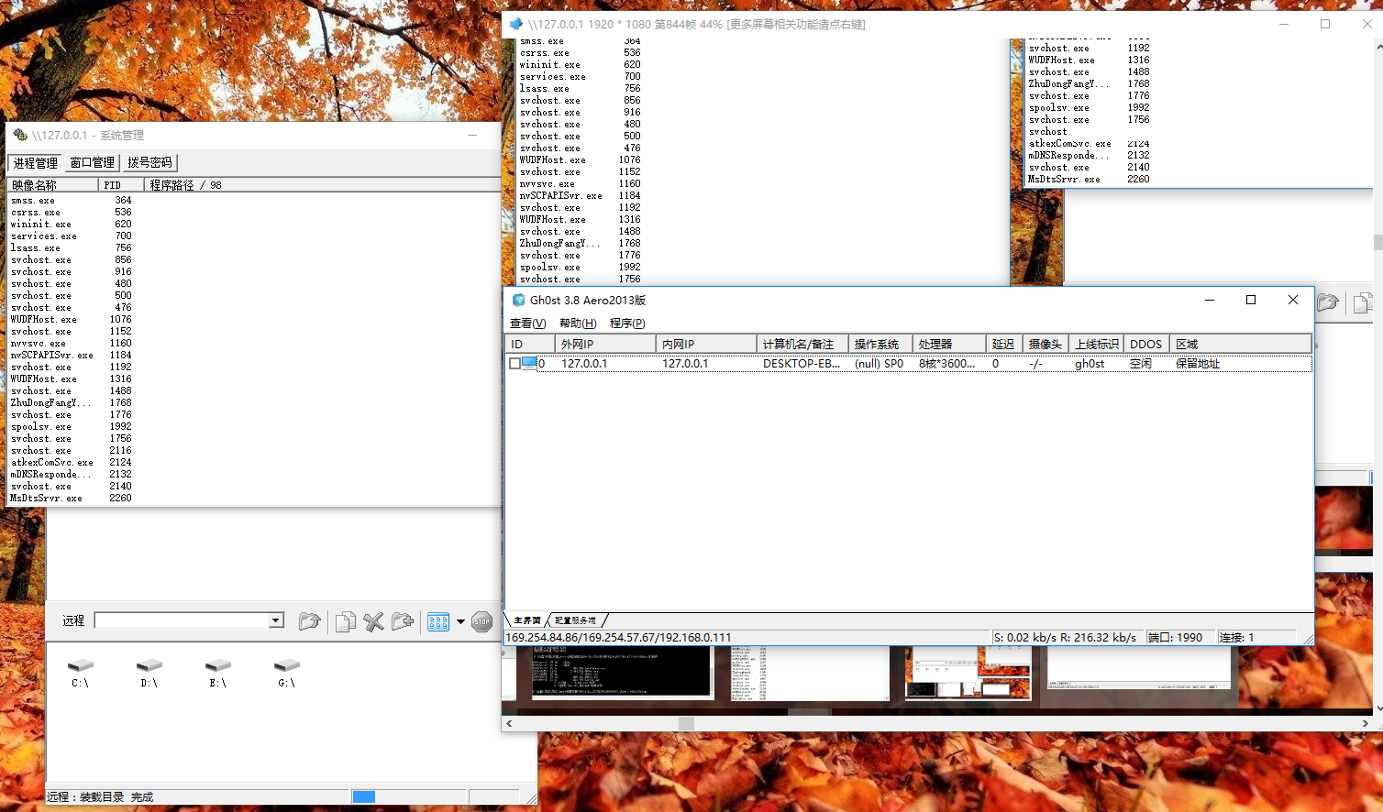This screenshot has width=1383, height=812.
Task: Select the 主界面 tab at Gh0st bottom
Action: [527, 620]
